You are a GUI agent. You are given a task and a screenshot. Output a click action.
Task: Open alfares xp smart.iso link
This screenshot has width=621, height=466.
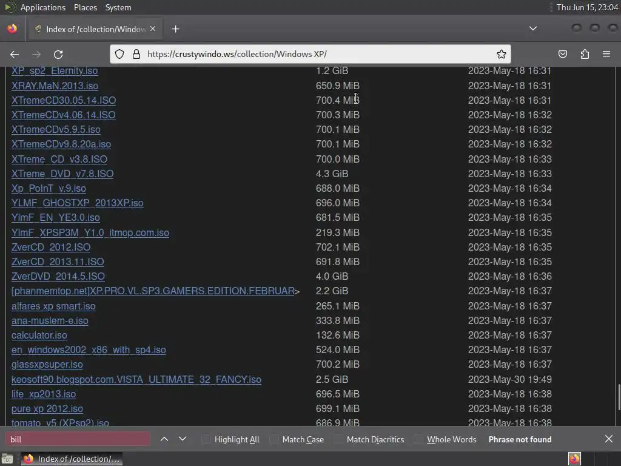pos(53,306)
